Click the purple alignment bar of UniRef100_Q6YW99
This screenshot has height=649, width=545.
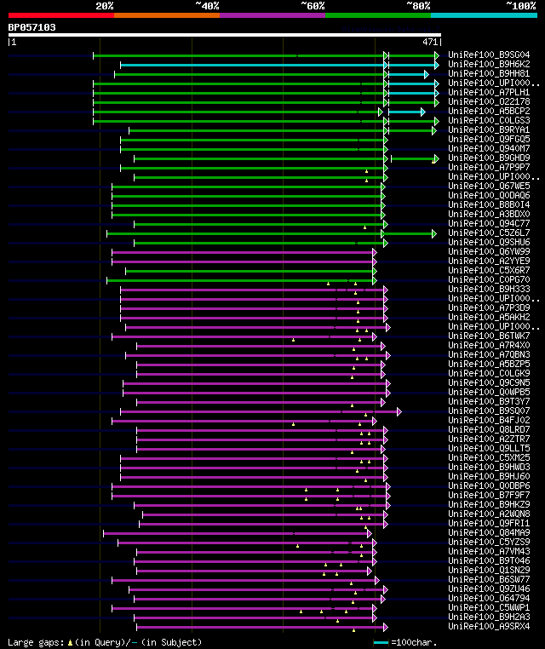click(243, 252)
